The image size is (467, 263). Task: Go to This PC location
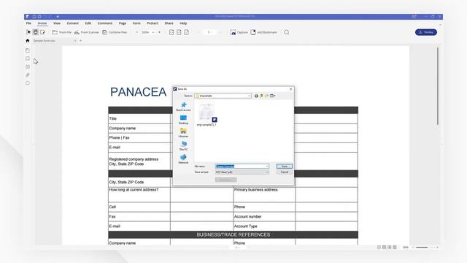(x=183, y=146)
